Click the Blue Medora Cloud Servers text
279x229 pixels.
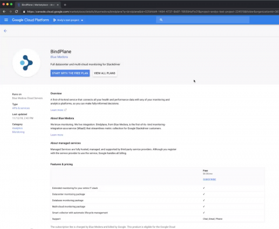tap(27, 98)
